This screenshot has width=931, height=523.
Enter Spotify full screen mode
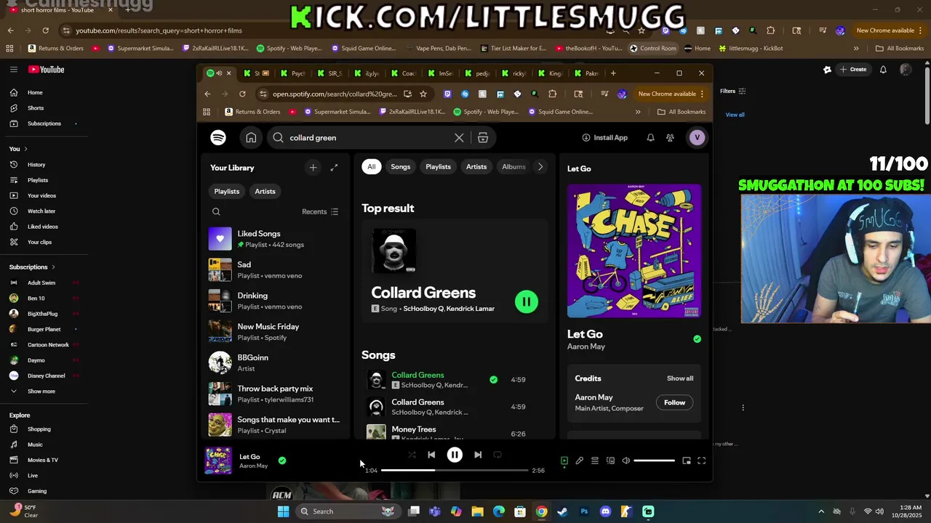click(x=702, y=461)
